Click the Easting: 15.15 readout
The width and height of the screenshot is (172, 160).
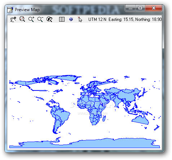[122, 19]
